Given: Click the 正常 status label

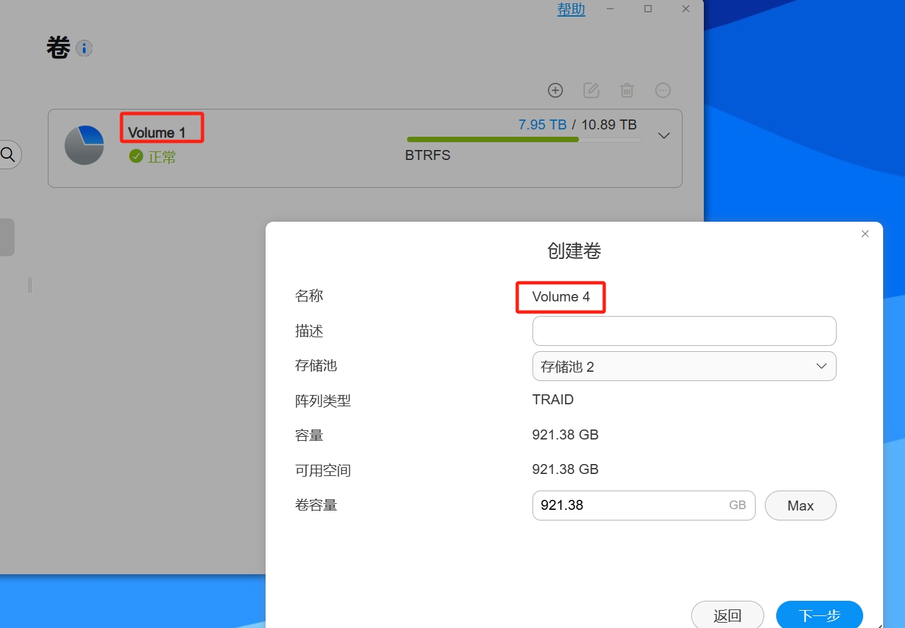Looking at the screenshot, I should (x=162, y=157).
